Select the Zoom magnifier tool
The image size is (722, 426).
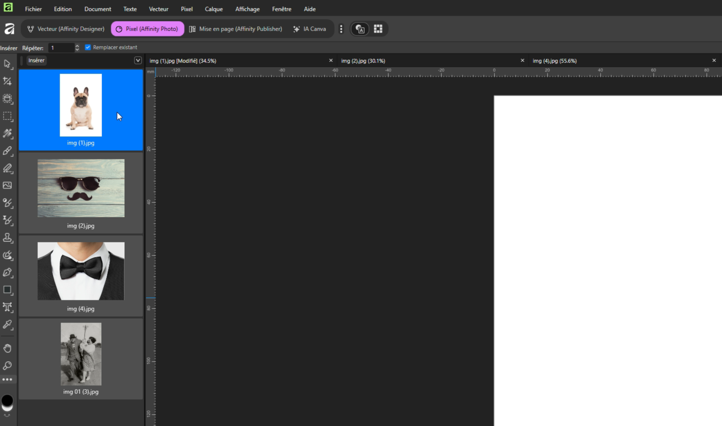click(7, 366)
